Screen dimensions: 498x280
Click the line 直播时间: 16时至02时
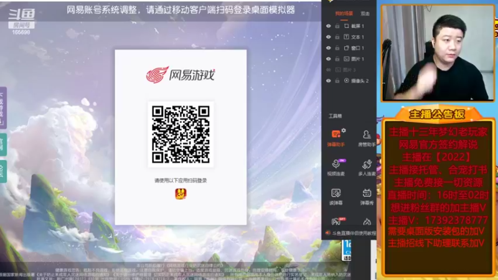[438, 195]
